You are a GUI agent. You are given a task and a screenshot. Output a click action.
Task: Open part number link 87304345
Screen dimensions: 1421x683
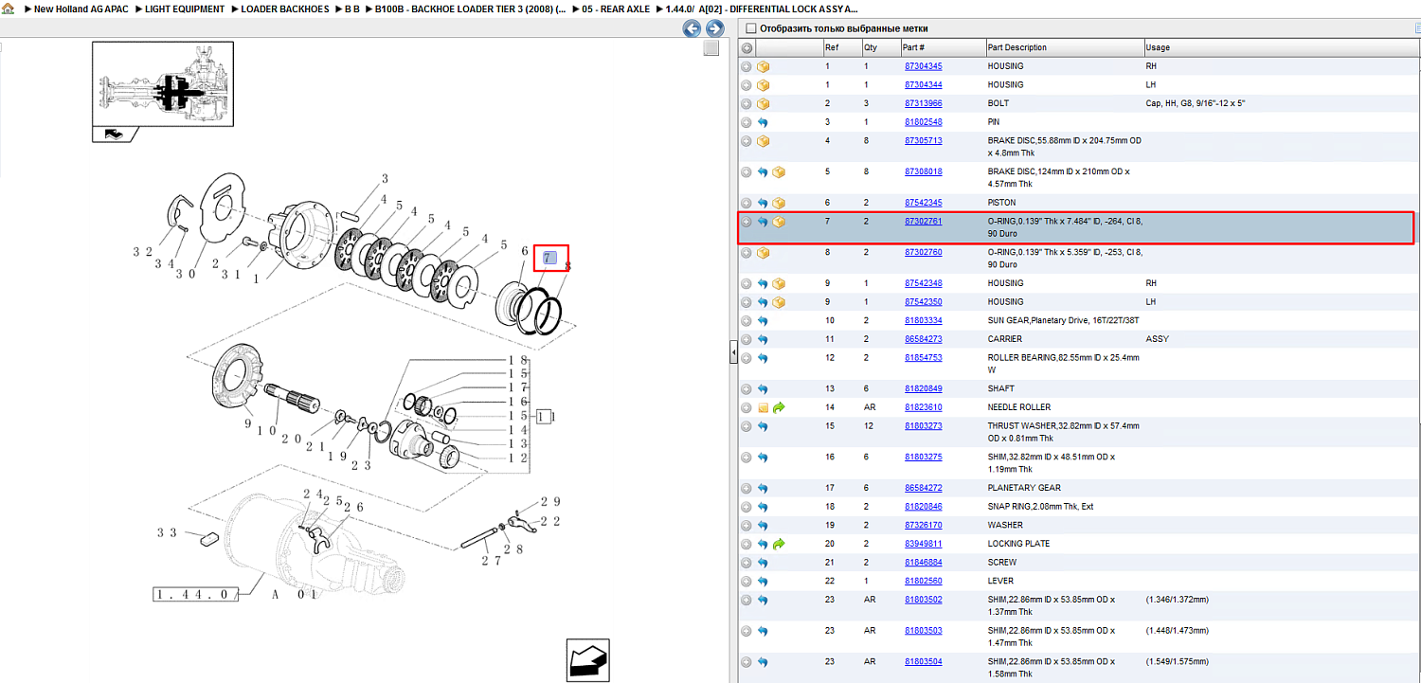coord(923,66)
